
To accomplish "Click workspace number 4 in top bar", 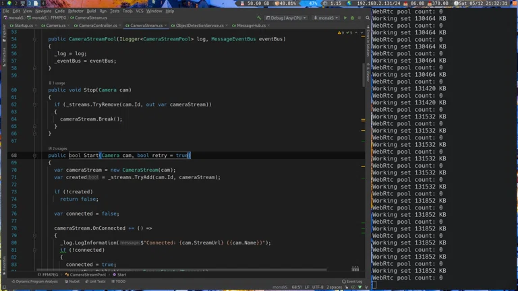I will 43,3.
